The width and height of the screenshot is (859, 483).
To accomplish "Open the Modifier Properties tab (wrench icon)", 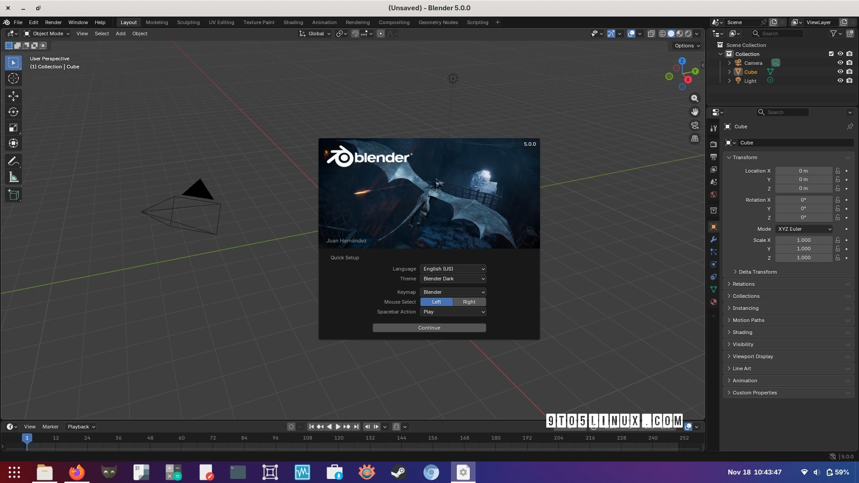I will tap(713, 239).
